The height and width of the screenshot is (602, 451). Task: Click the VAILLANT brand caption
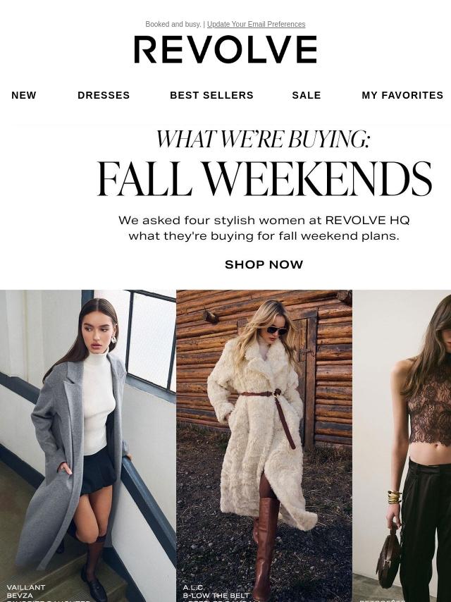coord(25,587)
